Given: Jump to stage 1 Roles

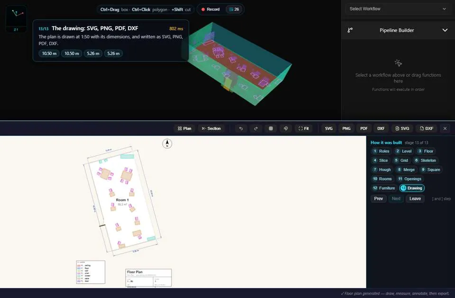Looking at the screenshot, I should 381,151.
